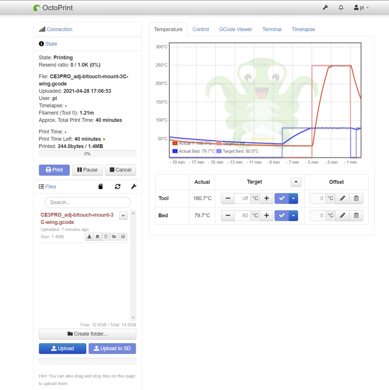Focus the Bed target temperature field
The image size is (389, 390).
[x=242, y=215]
